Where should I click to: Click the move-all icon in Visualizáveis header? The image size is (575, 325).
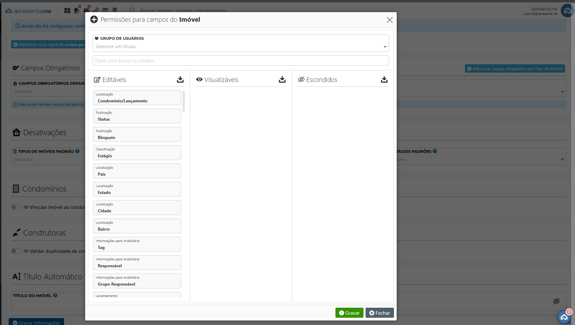tap(282, 80)
